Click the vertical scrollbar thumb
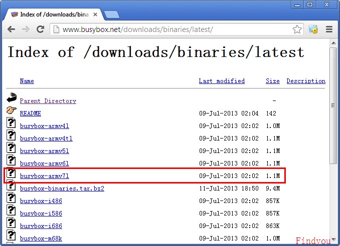This screenshot has height=246, width=340. (x=333, y=105)
